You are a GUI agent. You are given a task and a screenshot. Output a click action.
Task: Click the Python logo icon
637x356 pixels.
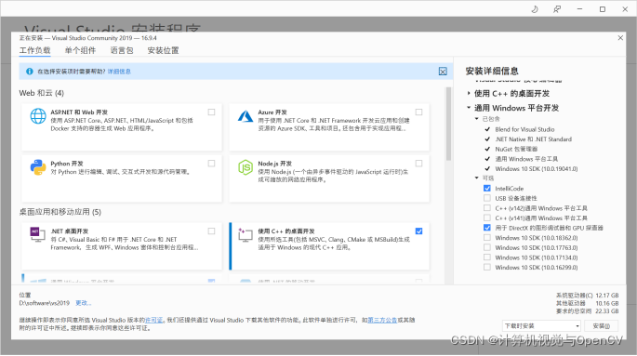pyautogui.click(x=38, y=167)
